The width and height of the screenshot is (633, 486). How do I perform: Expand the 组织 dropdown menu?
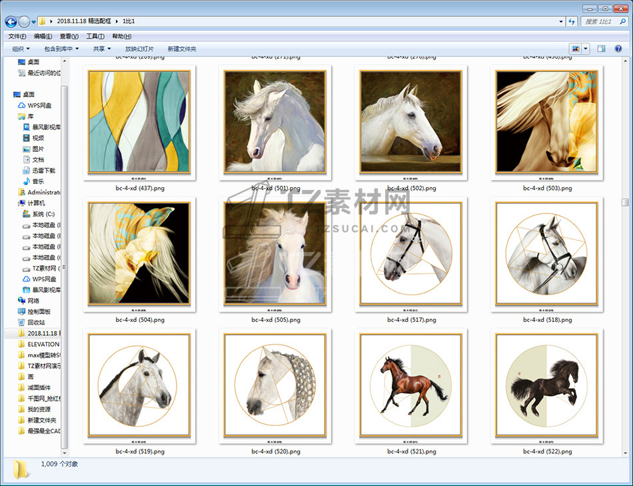21,49
